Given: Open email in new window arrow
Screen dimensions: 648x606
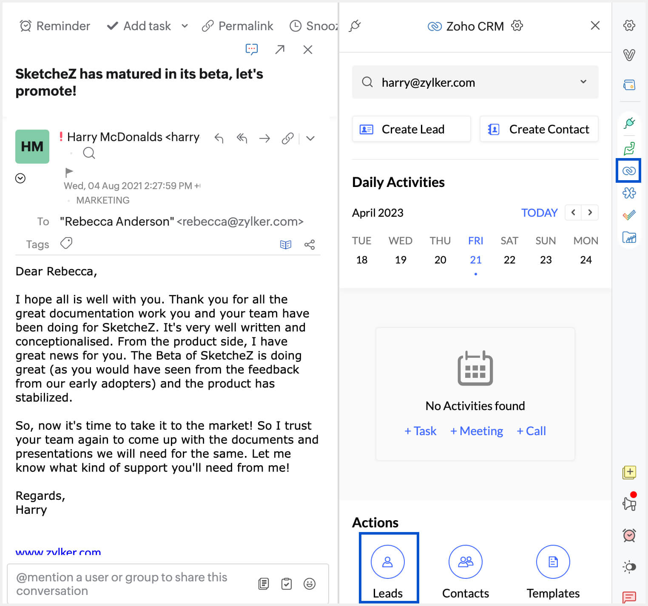Looking at the screenshot, I should (280, 49).
